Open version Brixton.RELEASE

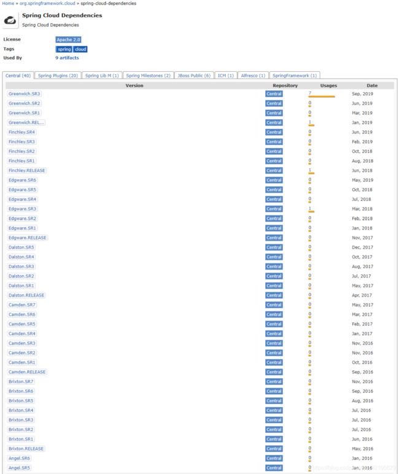26,449
